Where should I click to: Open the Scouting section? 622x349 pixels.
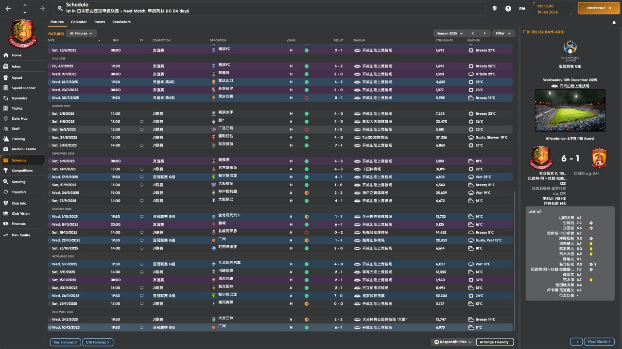click(x=18, y=182)
